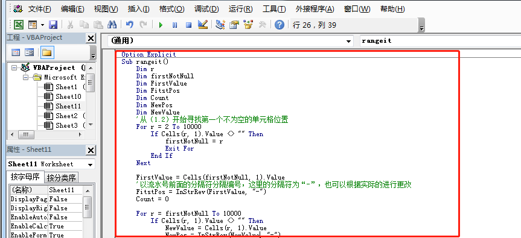The height and width of the screenshot is (238, 521).
Task: Close the 属性 - Sheet11 panel
Action: pos(91,151)
